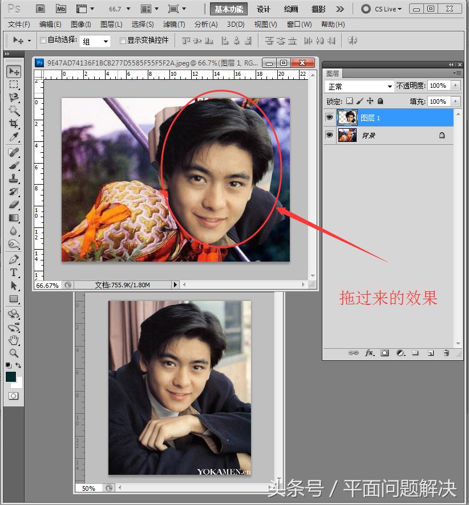The image size is (469, 505).
Task: Select the Horizontal Type tool
Action: pos(14,272)
